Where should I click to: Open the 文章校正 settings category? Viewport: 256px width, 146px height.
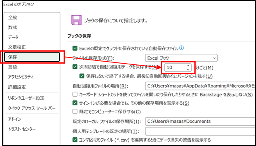17,47
